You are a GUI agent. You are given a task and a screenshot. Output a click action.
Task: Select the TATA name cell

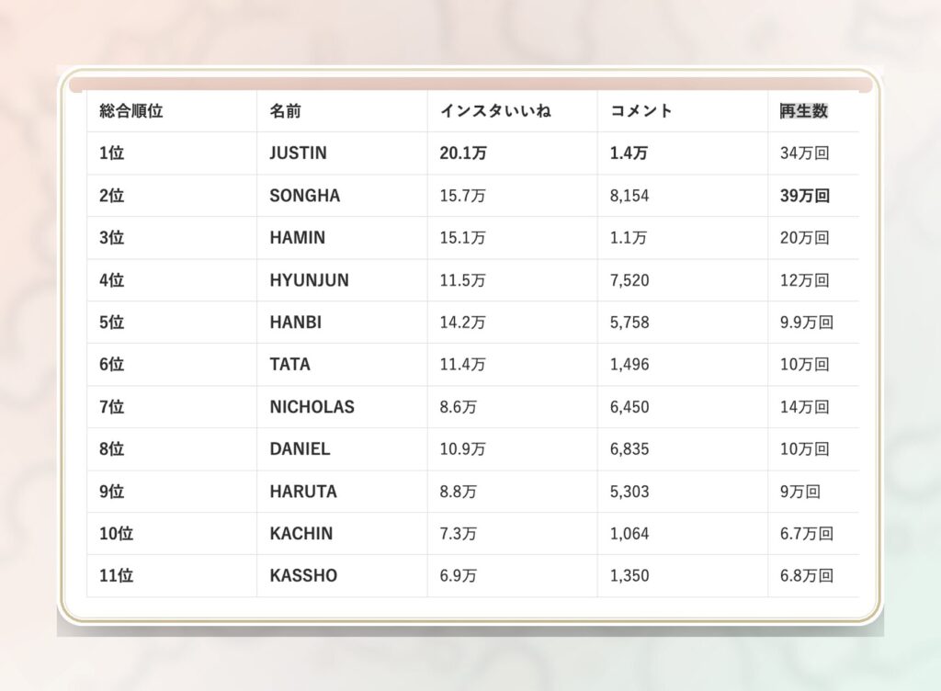pyautogui.click(x=289, y=365)
